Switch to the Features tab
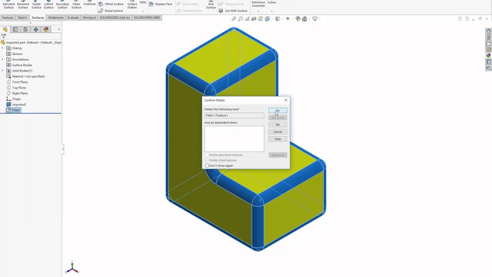 click(7, 17)
